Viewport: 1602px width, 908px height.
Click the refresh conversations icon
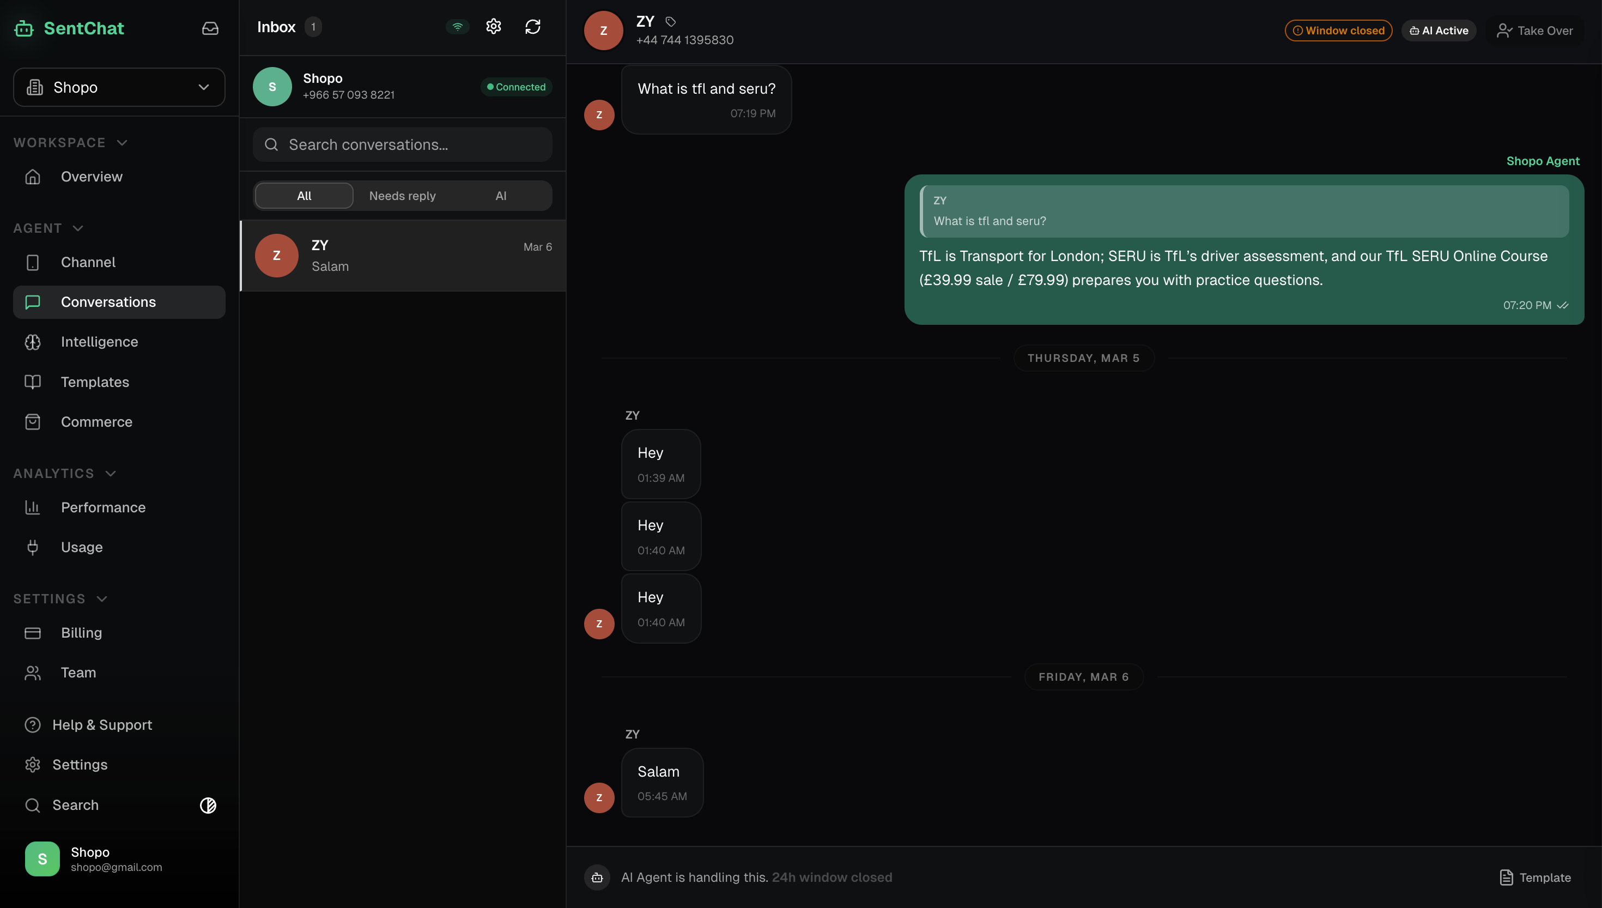[x=532, y=26]
